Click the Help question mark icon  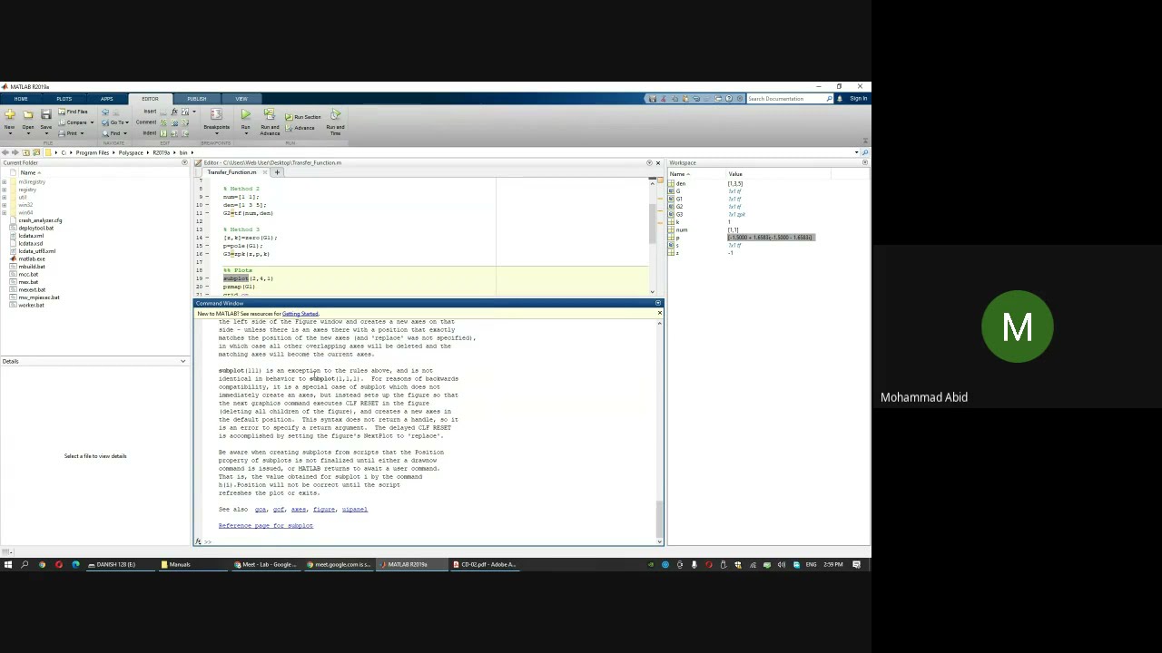click(727, 99)
